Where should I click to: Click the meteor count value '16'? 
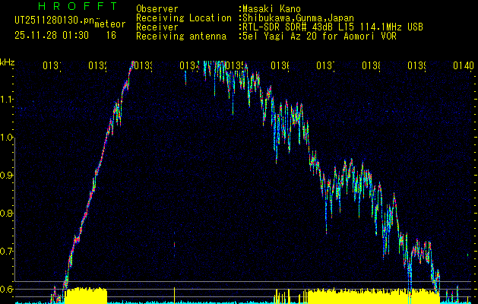[x=111, y=36]
